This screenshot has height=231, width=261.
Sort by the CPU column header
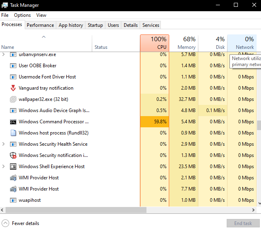coord(154,43)
